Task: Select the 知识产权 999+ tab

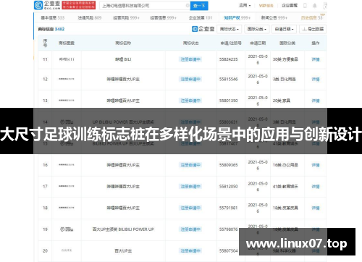Action: click(237, 17)
